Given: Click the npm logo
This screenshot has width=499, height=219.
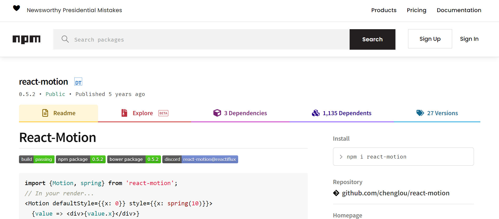Looking at the screenshot, I should (x=27, y=39).
